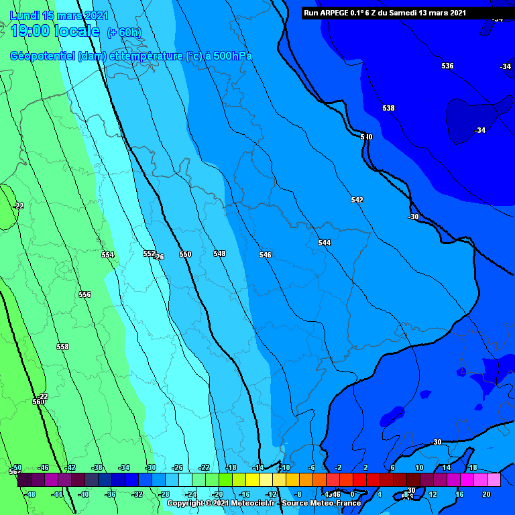Click the 556 geopotential contour label
This screenshot has height=515, width=515.
(84, 294)
